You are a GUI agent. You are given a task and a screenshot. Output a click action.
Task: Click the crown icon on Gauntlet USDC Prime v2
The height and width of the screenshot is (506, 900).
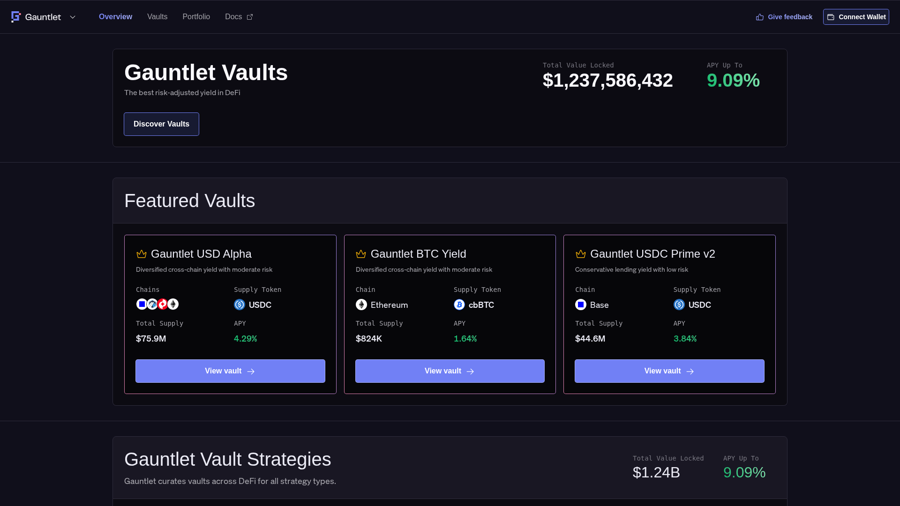(581, 254)
